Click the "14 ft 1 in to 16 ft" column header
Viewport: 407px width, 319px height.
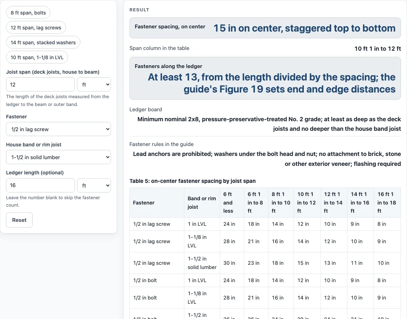pos(361,202)
